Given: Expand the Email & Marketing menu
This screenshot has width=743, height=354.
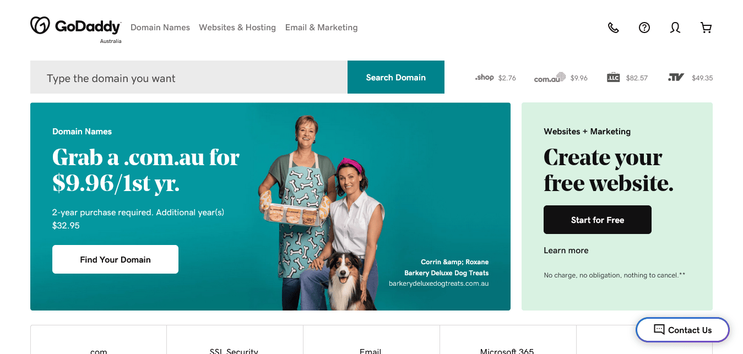Looking at the screenshot, I should 321,28.
